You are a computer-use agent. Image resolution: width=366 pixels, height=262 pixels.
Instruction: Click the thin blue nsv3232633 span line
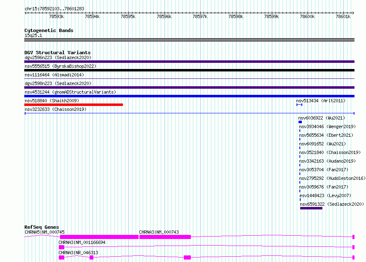[190, 113]
